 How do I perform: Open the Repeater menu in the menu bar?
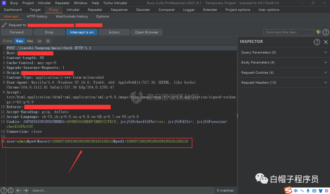click(x=62, y=3)
